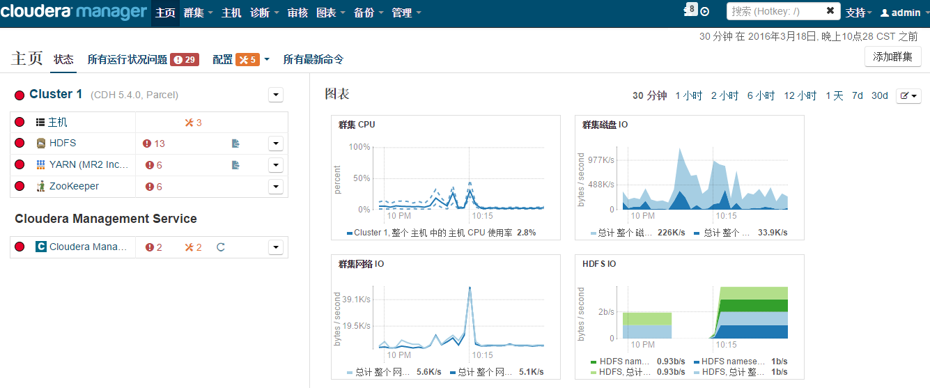Click the red status dot in the ZooKeeper row

pos(20,186)
